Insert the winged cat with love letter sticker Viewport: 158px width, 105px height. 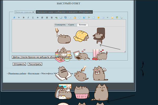pyautogui.click(x=100, y=73)
